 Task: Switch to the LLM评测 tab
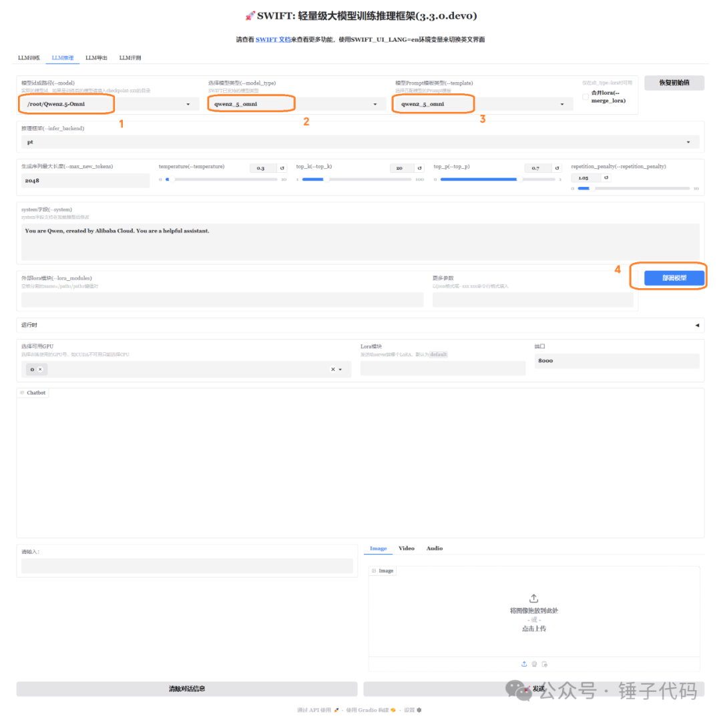pyautogui.click(x=130, y=58)
